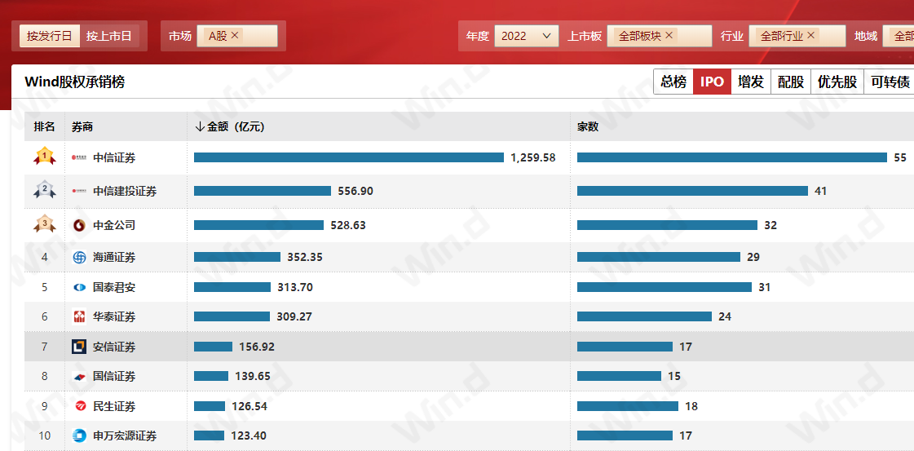The height and width of the screenshot is (451, 914).
Task: Click the 国泰君安 logo icon
Action: coord(79,287)
